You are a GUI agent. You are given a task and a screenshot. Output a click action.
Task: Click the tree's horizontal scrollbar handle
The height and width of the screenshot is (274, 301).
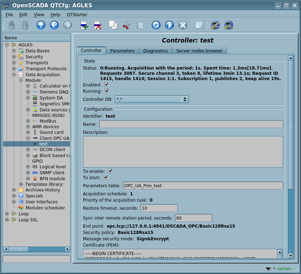point(19,249)
